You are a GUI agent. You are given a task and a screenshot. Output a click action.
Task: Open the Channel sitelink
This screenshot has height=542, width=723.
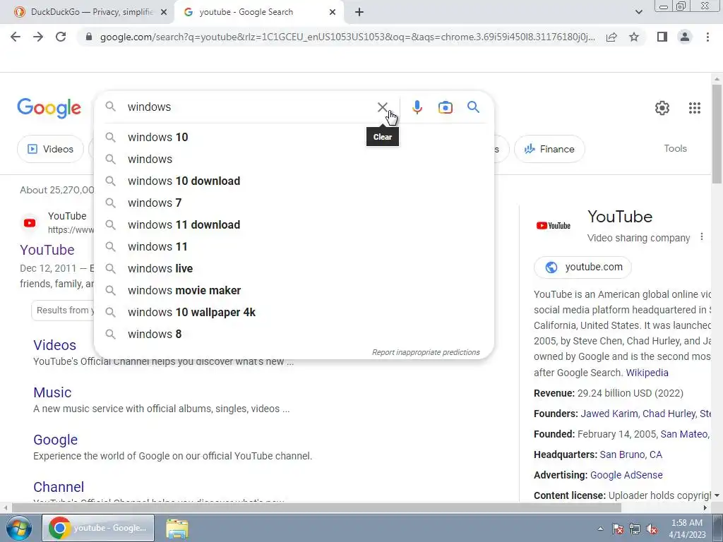59,487
